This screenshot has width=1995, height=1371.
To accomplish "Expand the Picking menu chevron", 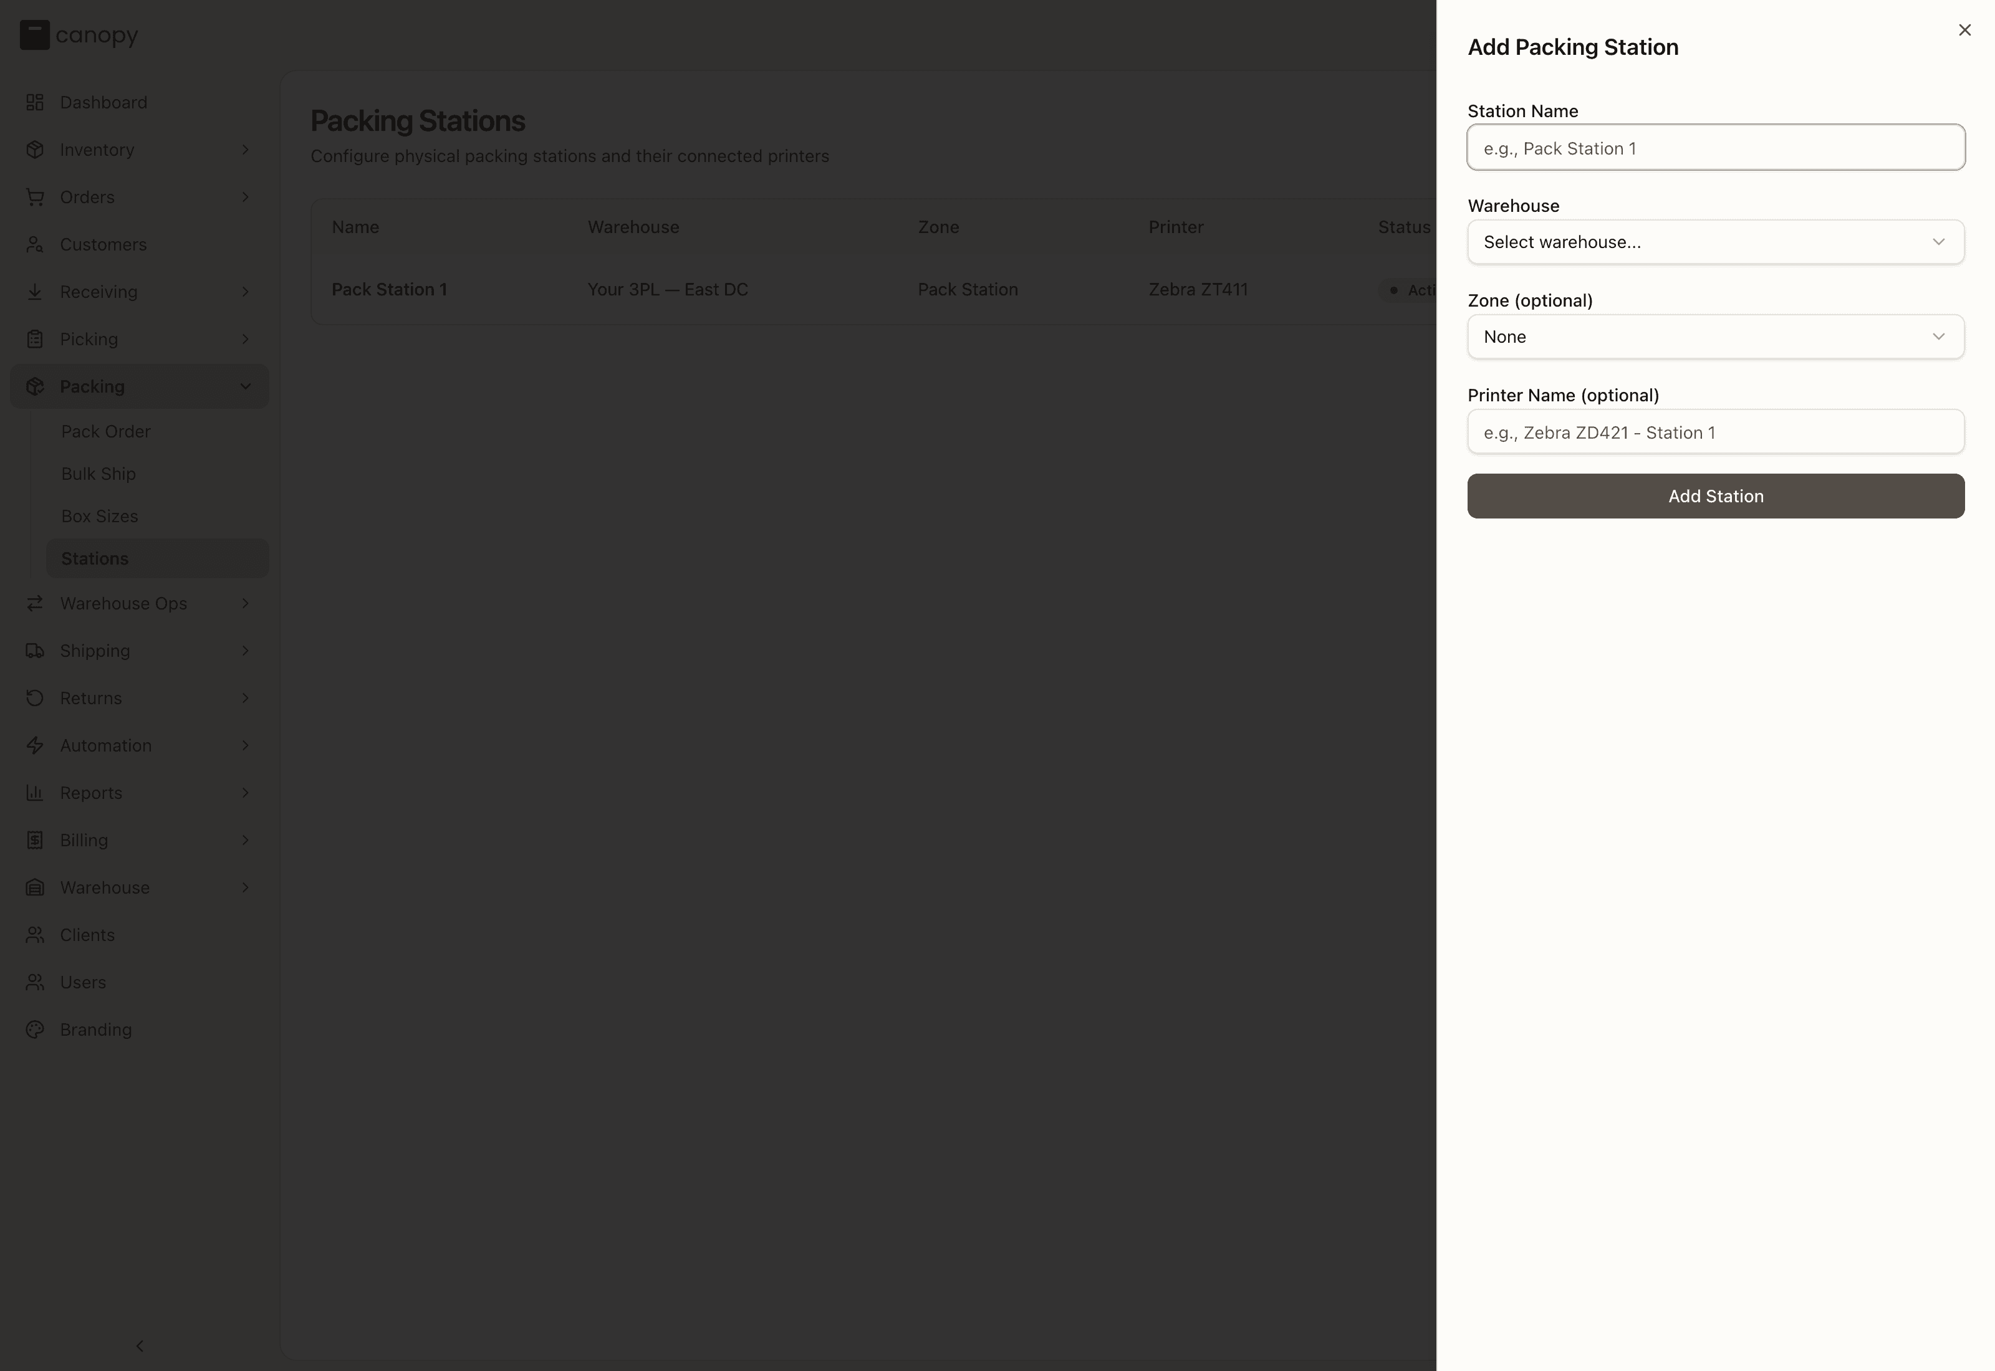I will tap(245, 339).
